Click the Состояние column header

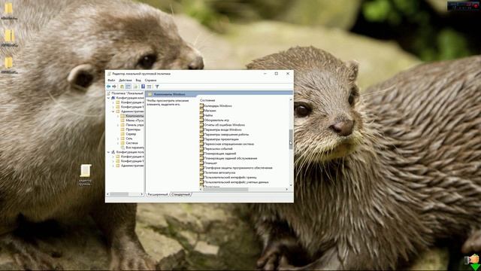207,100
